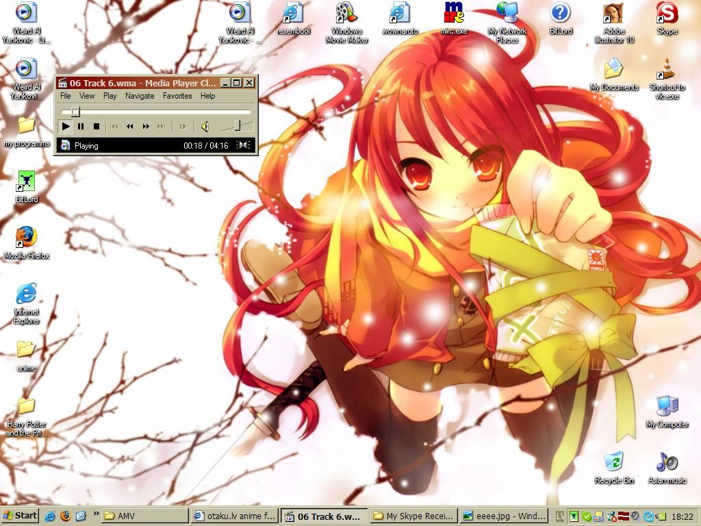The width and height of the screenshot is (701, 526).
Task: Switch to the eeee.jpg taskbar window
Action: pos(504,516)
